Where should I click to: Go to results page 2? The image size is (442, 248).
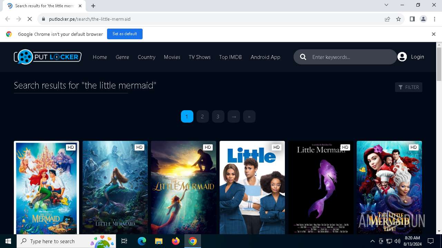[x=202, y=116]
